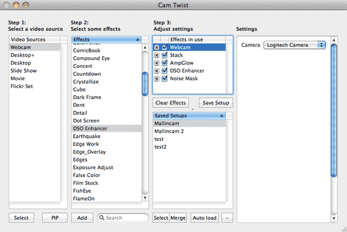This screenshot has height=232, width=347.
Task: Sort list via Saved Setups header
Action: tap(221, 115)
